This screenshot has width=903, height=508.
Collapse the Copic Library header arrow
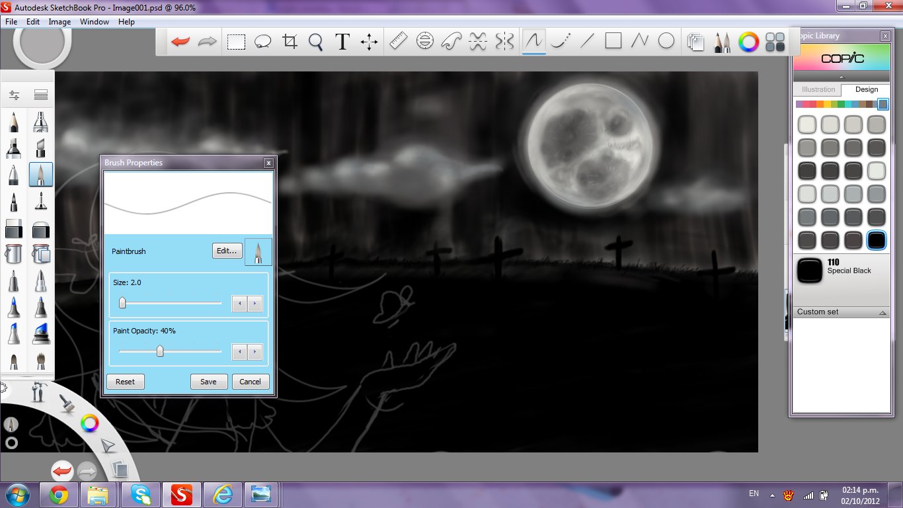(x=842, y=77)
